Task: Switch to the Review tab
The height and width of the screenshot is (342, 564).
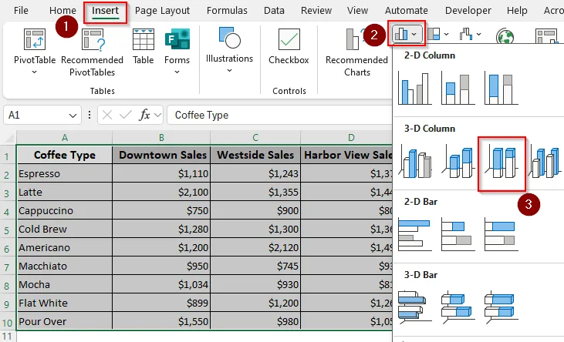Action: pos(316,11)
